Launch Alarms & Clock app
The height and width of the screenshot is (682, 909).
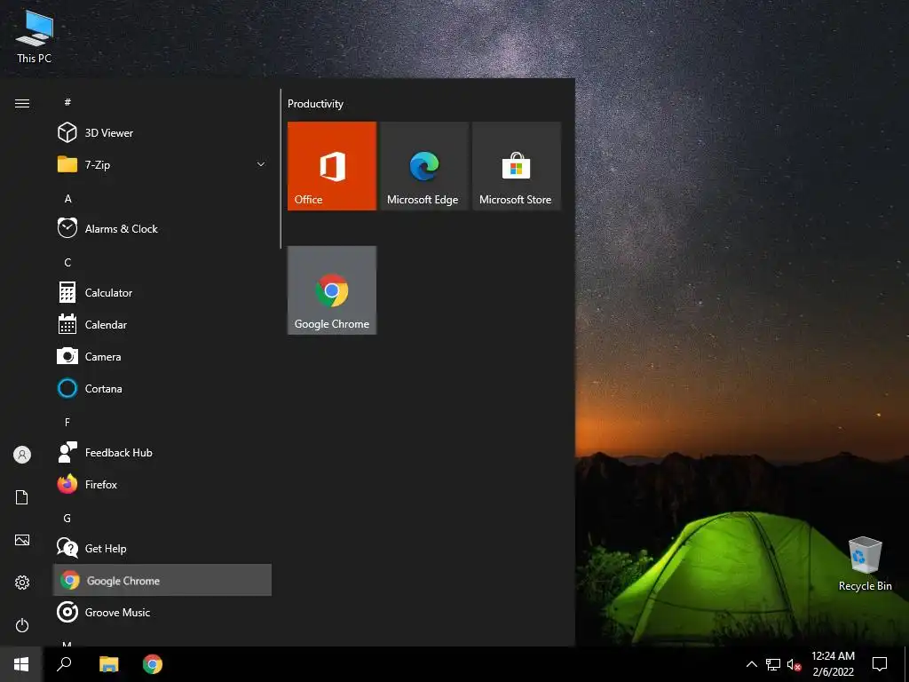162,228
